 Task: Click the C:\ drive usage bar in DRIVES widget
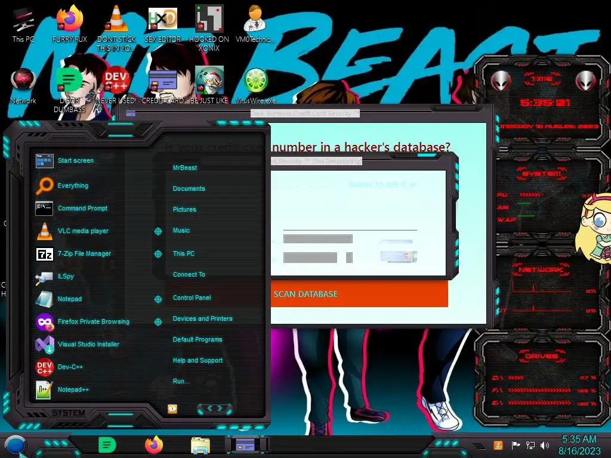[516, 377]
